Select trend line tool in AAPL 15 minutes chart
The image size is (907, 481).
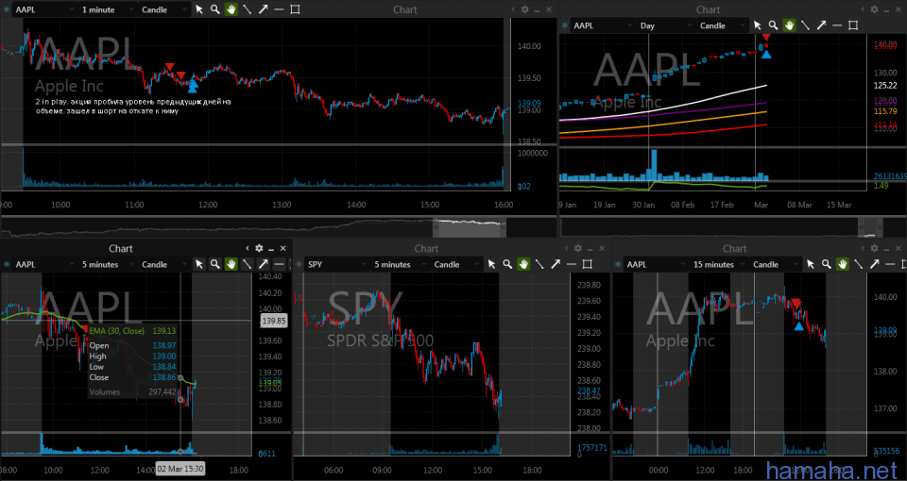858,264
